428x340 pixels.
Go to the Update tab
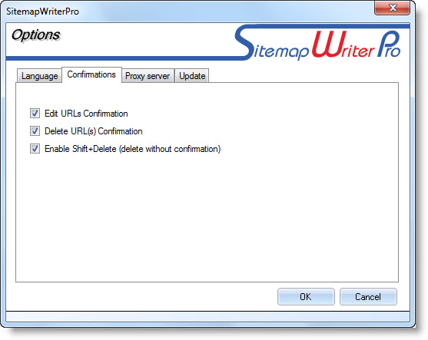[x=192, y=76]
